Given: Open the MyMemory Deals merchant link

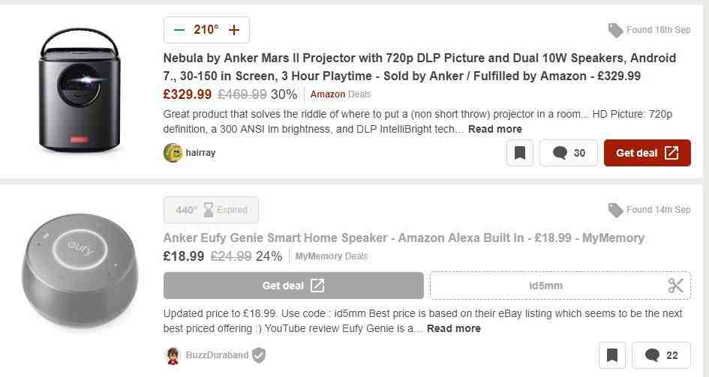Looking at the screenshot, I should (332, 256).
